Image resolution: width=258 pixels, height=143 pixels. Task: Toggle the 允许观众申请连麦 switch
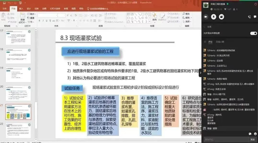pyautogui.click(x=253, y=33)
